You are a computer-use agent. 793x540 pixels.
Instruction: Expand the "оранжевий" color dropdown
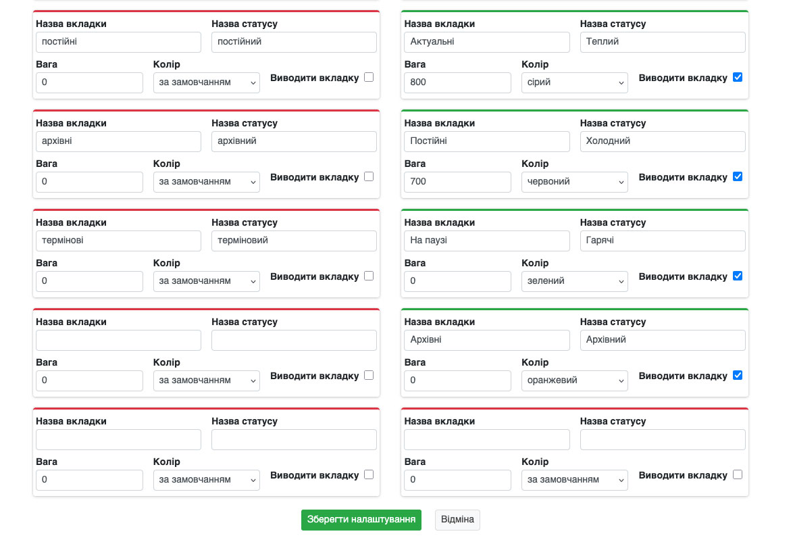574,381
